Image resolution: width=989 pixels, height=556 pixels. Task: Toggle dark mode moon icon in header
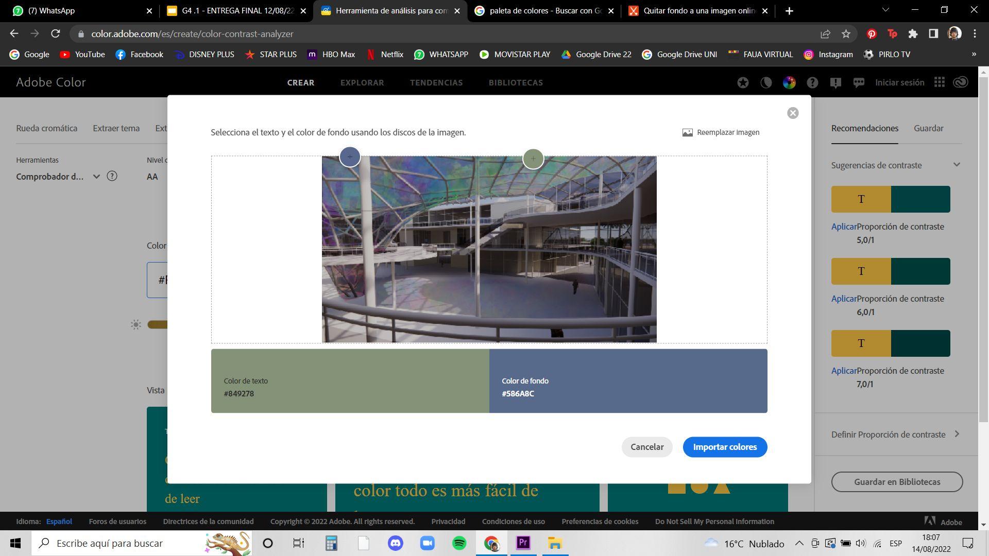[x=766, y=82]
